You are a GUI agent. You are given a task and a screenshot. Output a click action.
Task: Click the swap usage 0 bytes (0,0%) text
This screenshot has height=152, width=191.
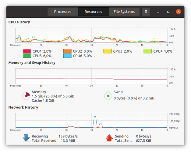click(x=125, y=98)
